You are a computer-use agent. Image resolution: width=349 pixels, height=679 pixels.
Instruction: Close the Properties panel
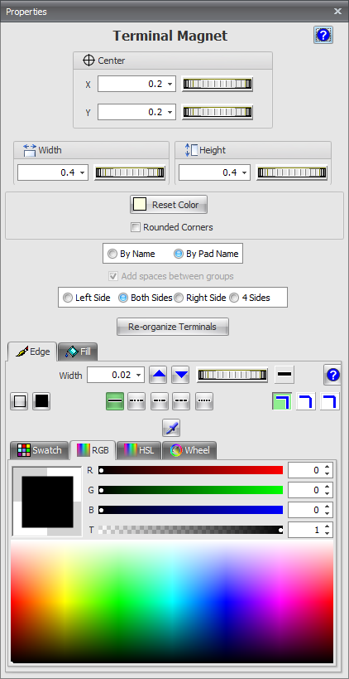[x=337, y=12]
